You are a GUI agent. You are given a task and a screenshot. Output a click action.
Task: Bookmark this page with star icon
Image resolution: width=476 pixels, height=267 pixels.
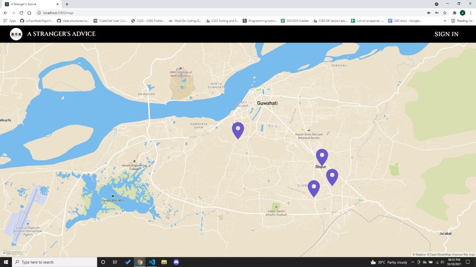pyautogui.click(x=445, y=13)
